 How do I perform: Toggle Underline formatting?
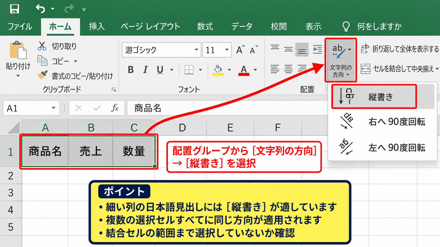pos(160,70)
